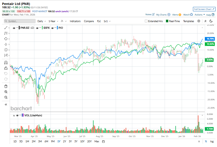Open chart settings gear
The height and width of the screenshot is (147, 217).
pyautogui.click(x=199, y=21)
